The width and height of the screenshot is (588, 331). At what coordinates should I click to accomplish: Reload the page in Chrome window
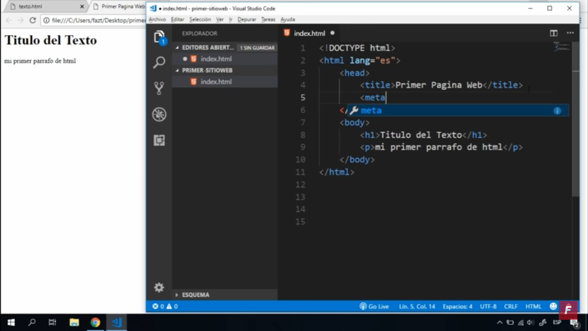32,20
